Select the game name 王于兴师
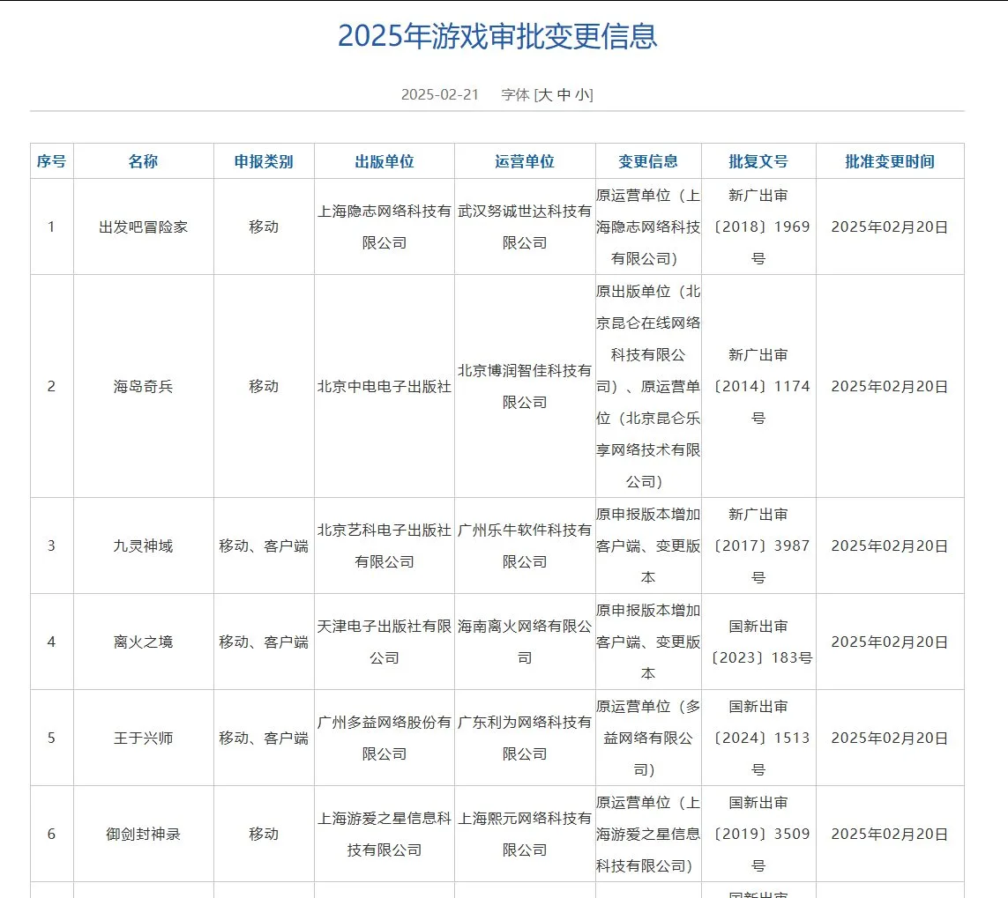 coord(143,738)
